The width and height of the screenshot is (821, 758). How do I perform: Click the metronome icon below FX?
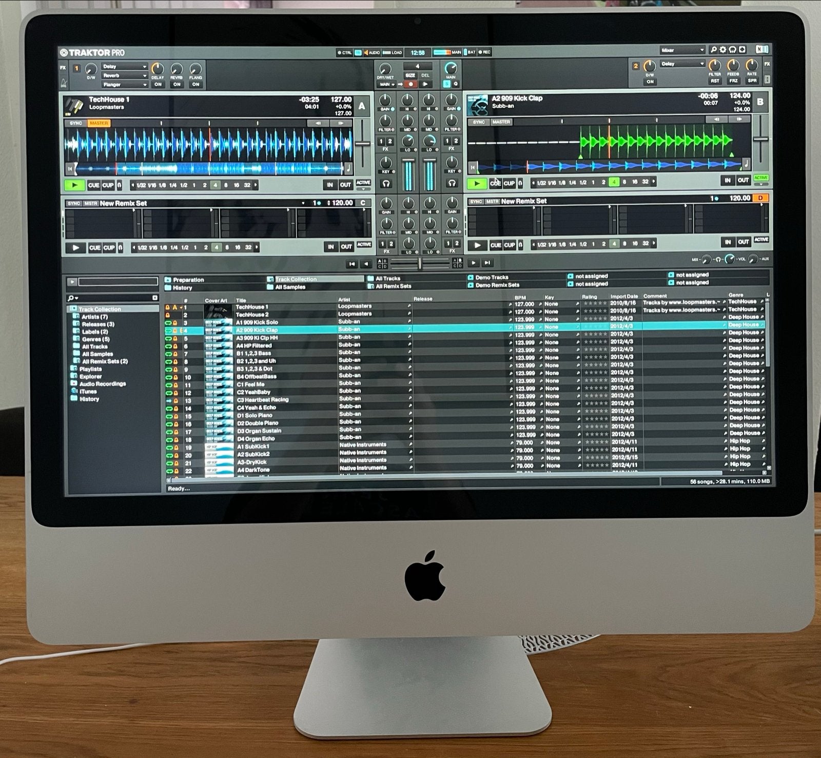pyautogui.click(x=64, y=83)
